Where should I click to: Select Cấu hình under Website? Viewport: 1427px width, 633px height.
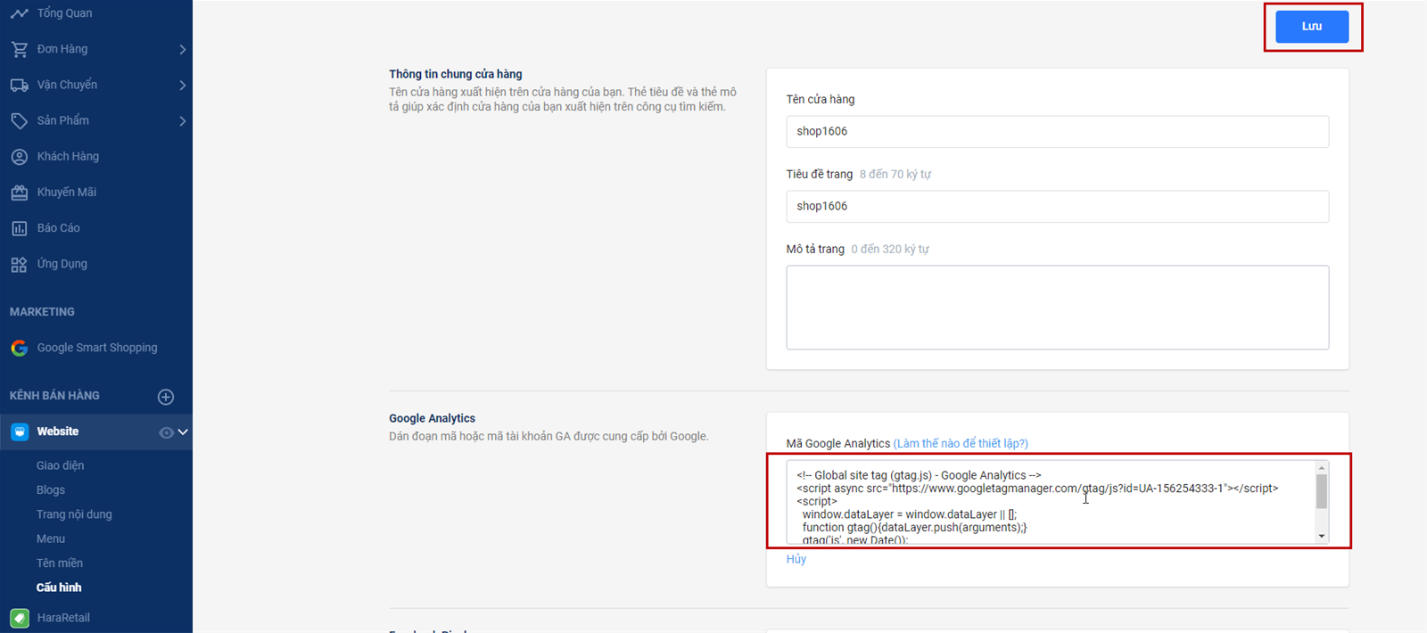tap(59, 588)
